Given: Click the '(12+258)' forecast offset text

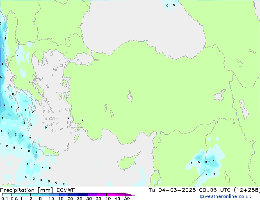Looking at the screenshot, I should point(247,190).
